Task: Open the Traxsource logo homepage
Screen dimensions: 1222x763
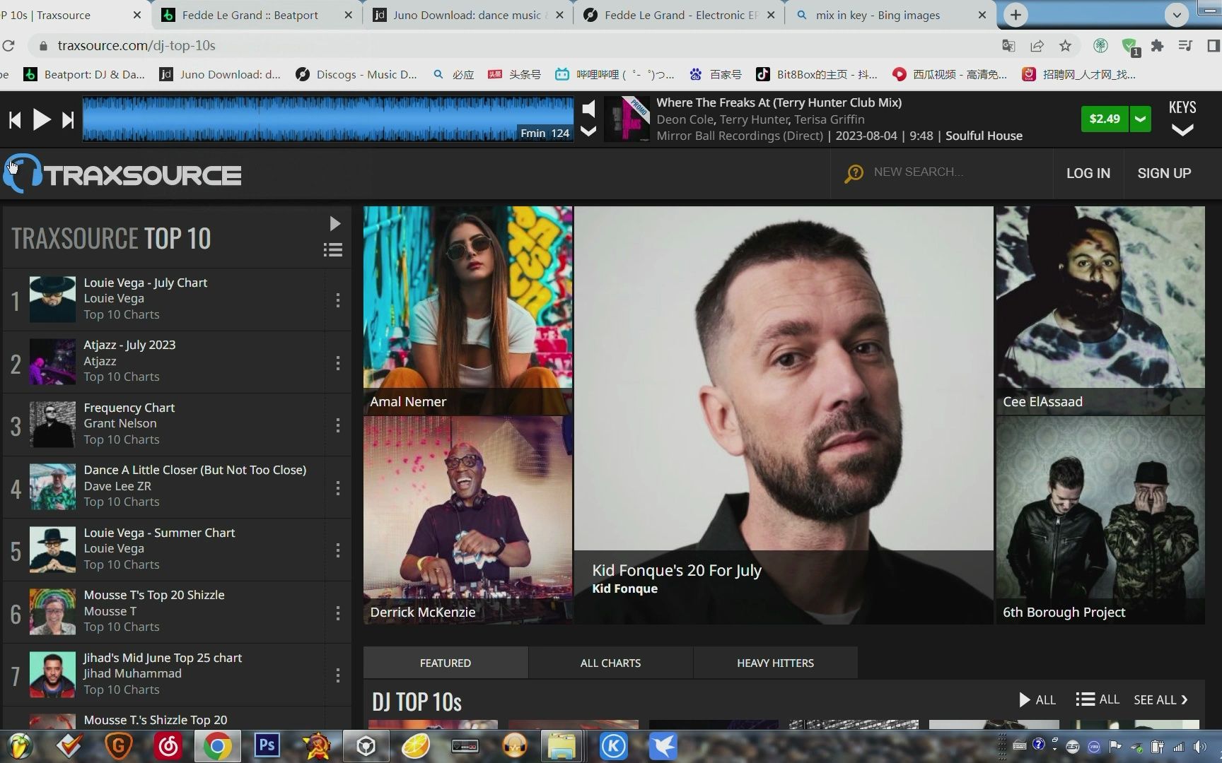Action: coord(122,174)
